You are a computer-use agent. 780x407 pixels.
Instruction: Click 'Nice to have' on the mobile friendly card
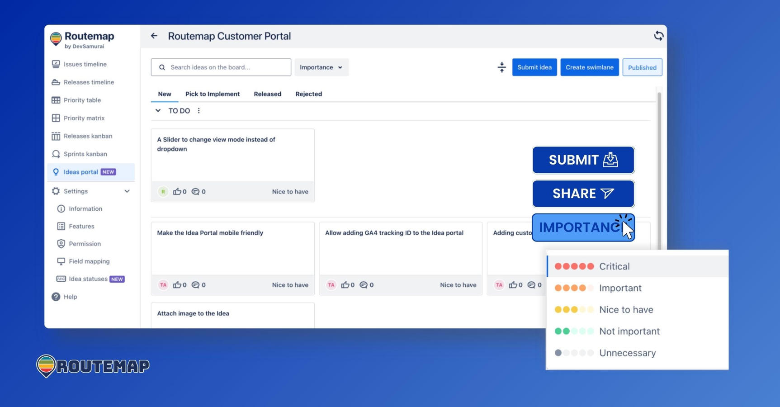tap(290, 285)
